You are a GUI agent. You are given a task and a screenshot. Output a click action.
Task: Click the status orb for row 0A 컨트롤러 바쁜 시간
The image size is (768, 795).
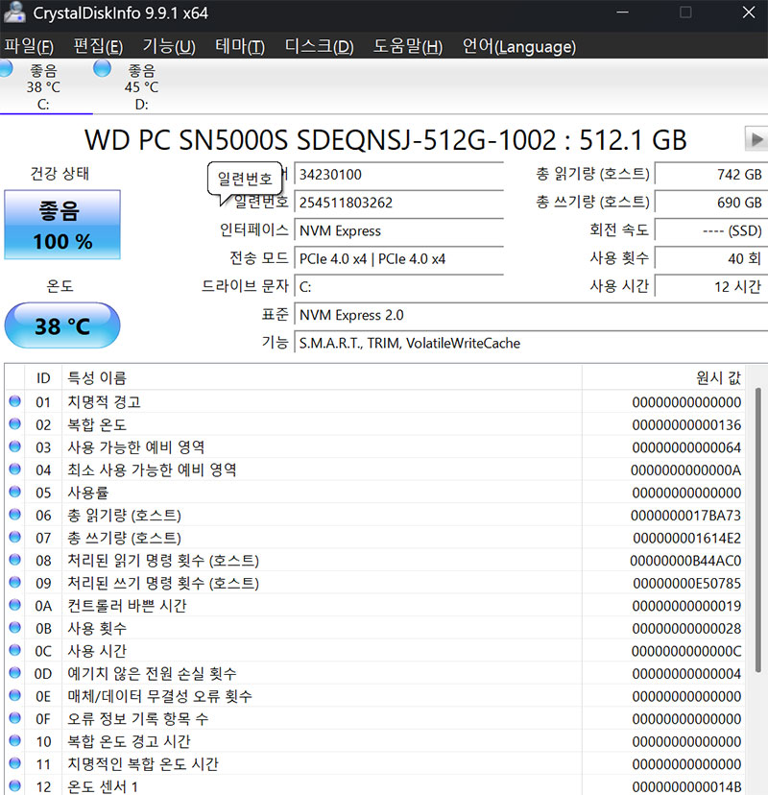pos(14,604)
